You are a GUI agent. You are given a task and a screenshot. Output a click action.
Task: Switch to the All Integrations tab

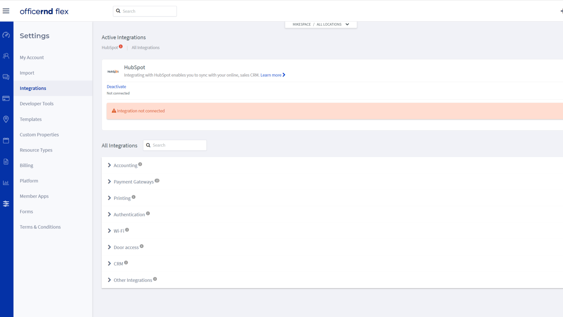point(145,47)
